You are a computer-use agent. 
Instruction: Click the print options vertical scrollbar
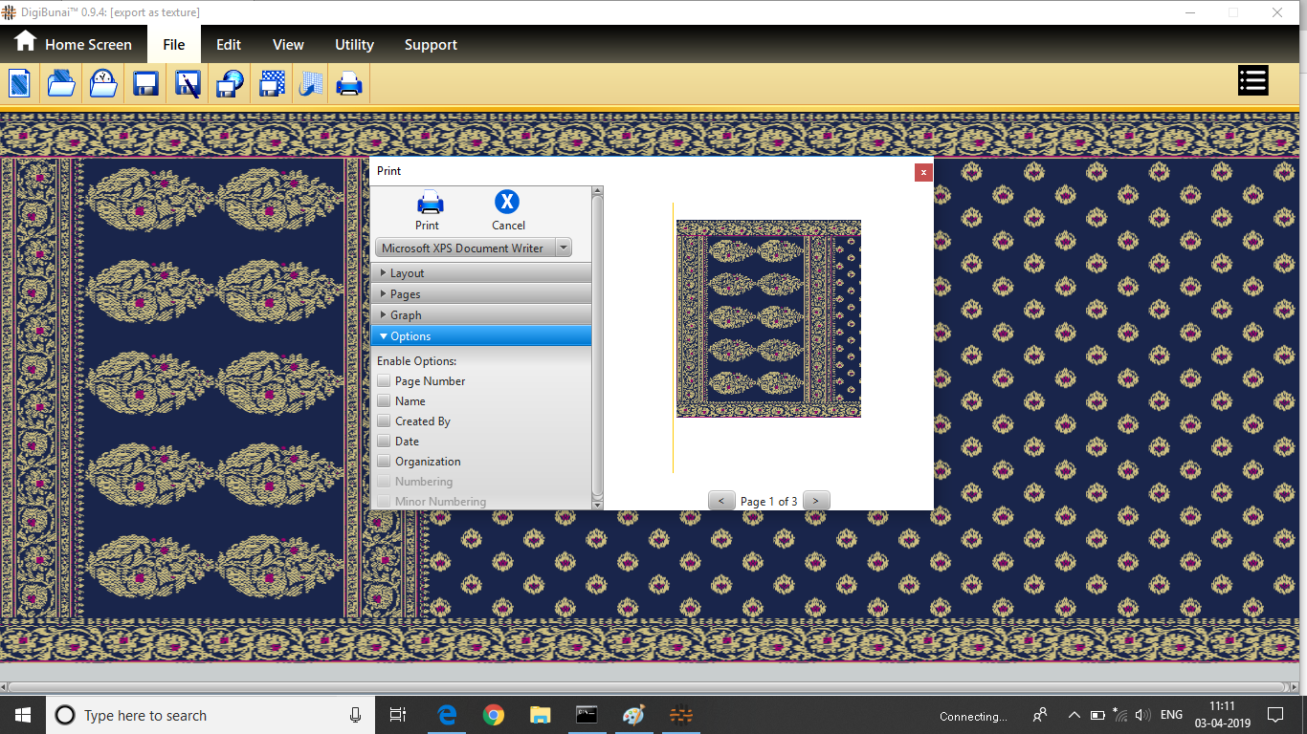597,344
